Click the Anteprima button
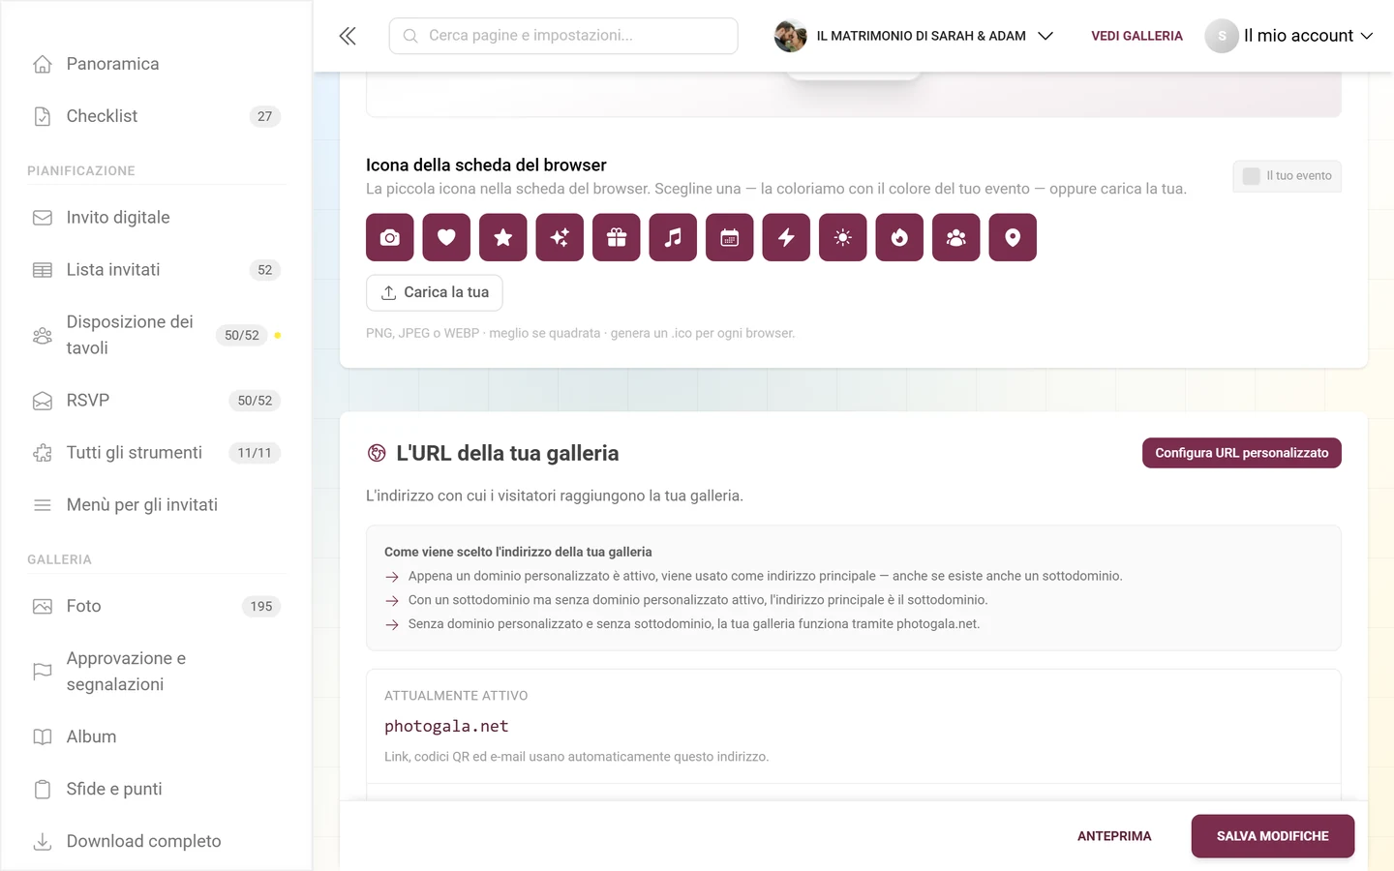The height and width of the screenshot is (871, 1394). click(1114, 836)
